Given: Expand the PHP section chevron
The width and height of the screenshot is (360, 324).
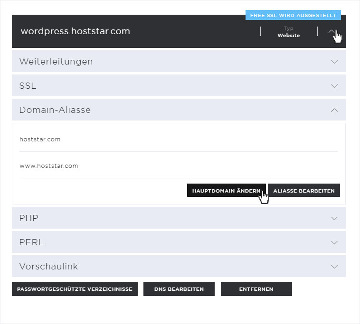Looking at the screenshot, I should (334, 218).
